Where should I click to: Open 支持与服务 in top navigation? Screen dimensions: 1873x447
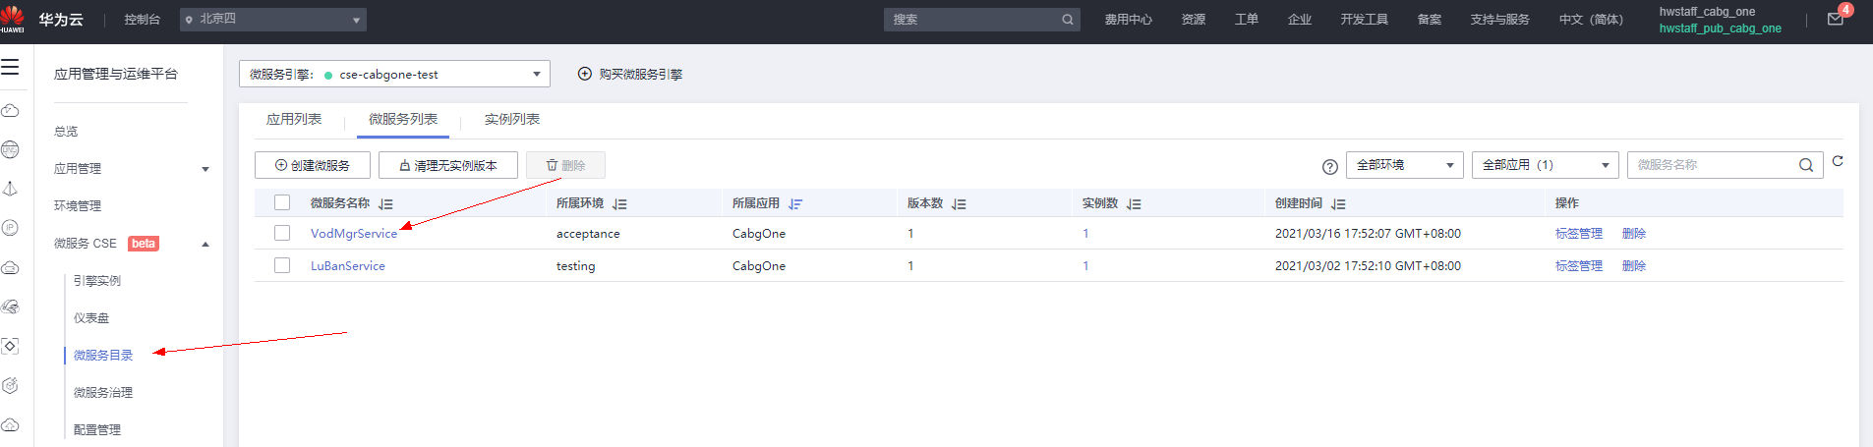pos(1499,20)
